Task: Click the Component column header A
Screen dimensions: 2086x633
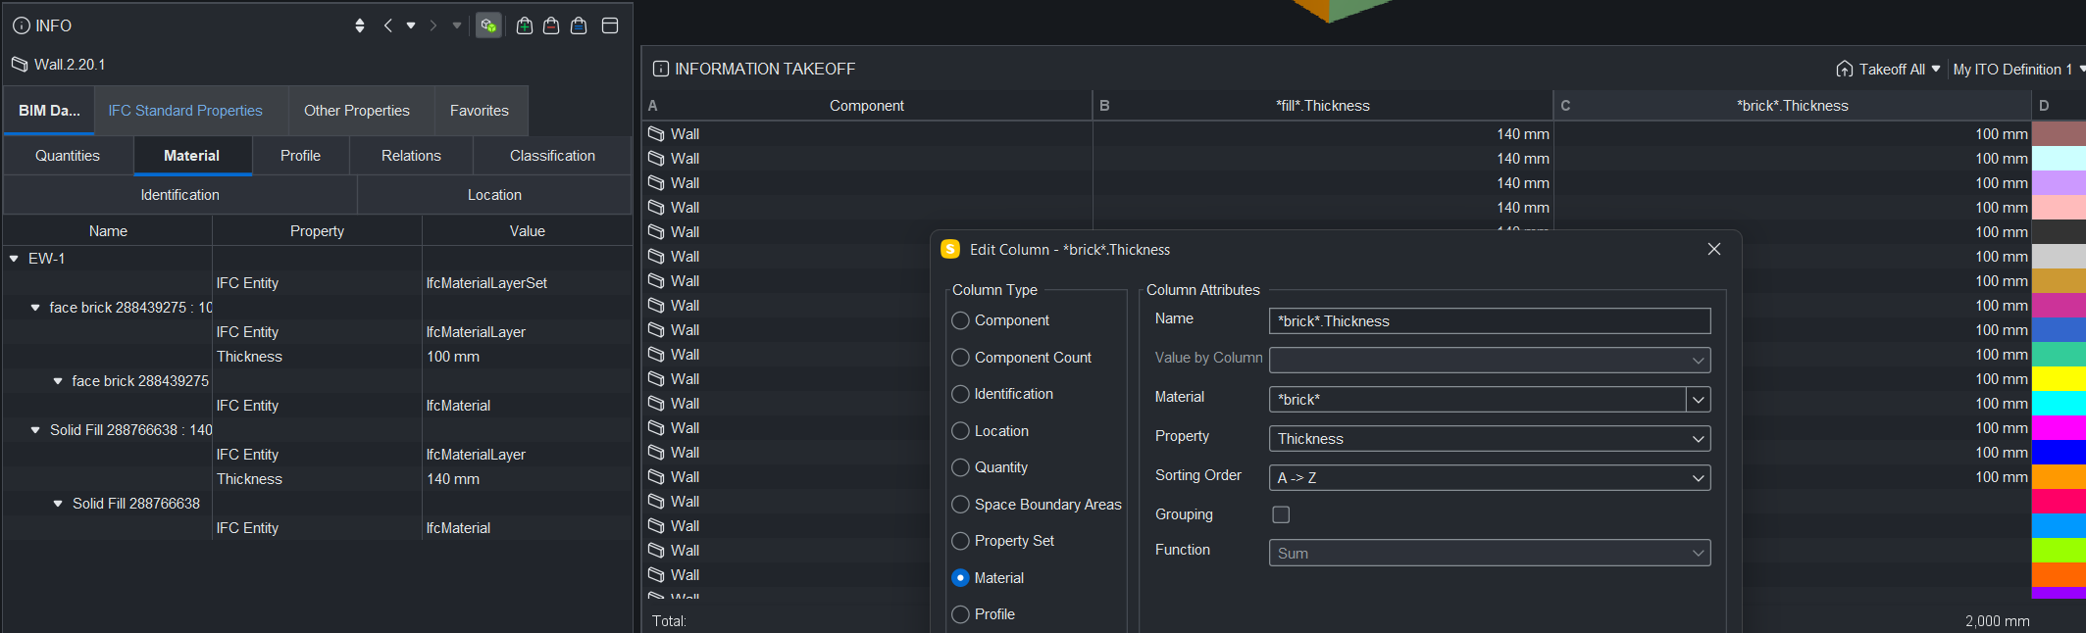Action: click(x=867, y=106)
